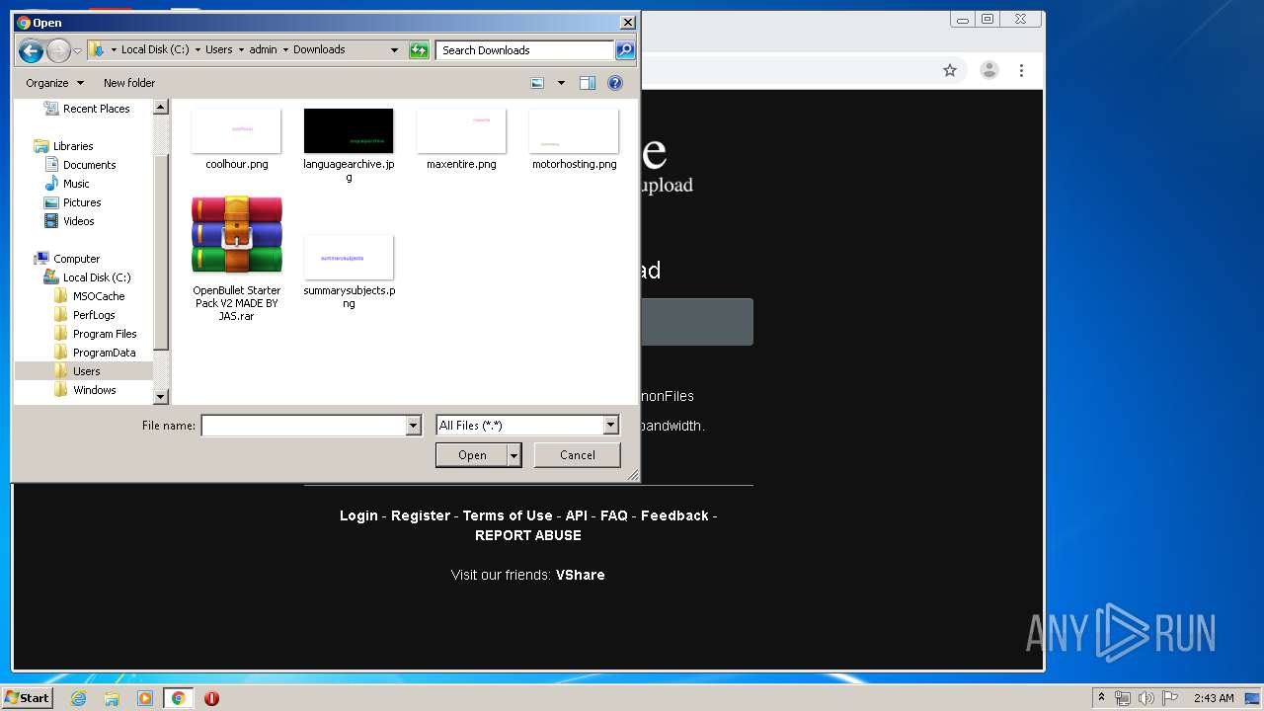The width and height of the screenshot is (1264, 711).
Task: Click the Forward arrow in the Open dialog
Action: 58,50
